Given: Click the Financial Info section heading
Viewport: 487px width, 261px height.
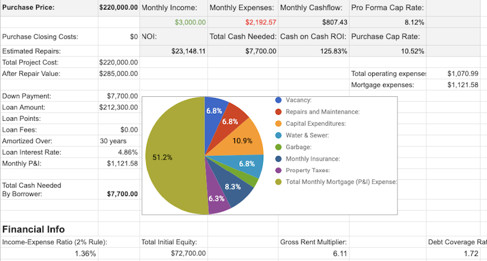Looking at the screenshot, I should [34, 229].
